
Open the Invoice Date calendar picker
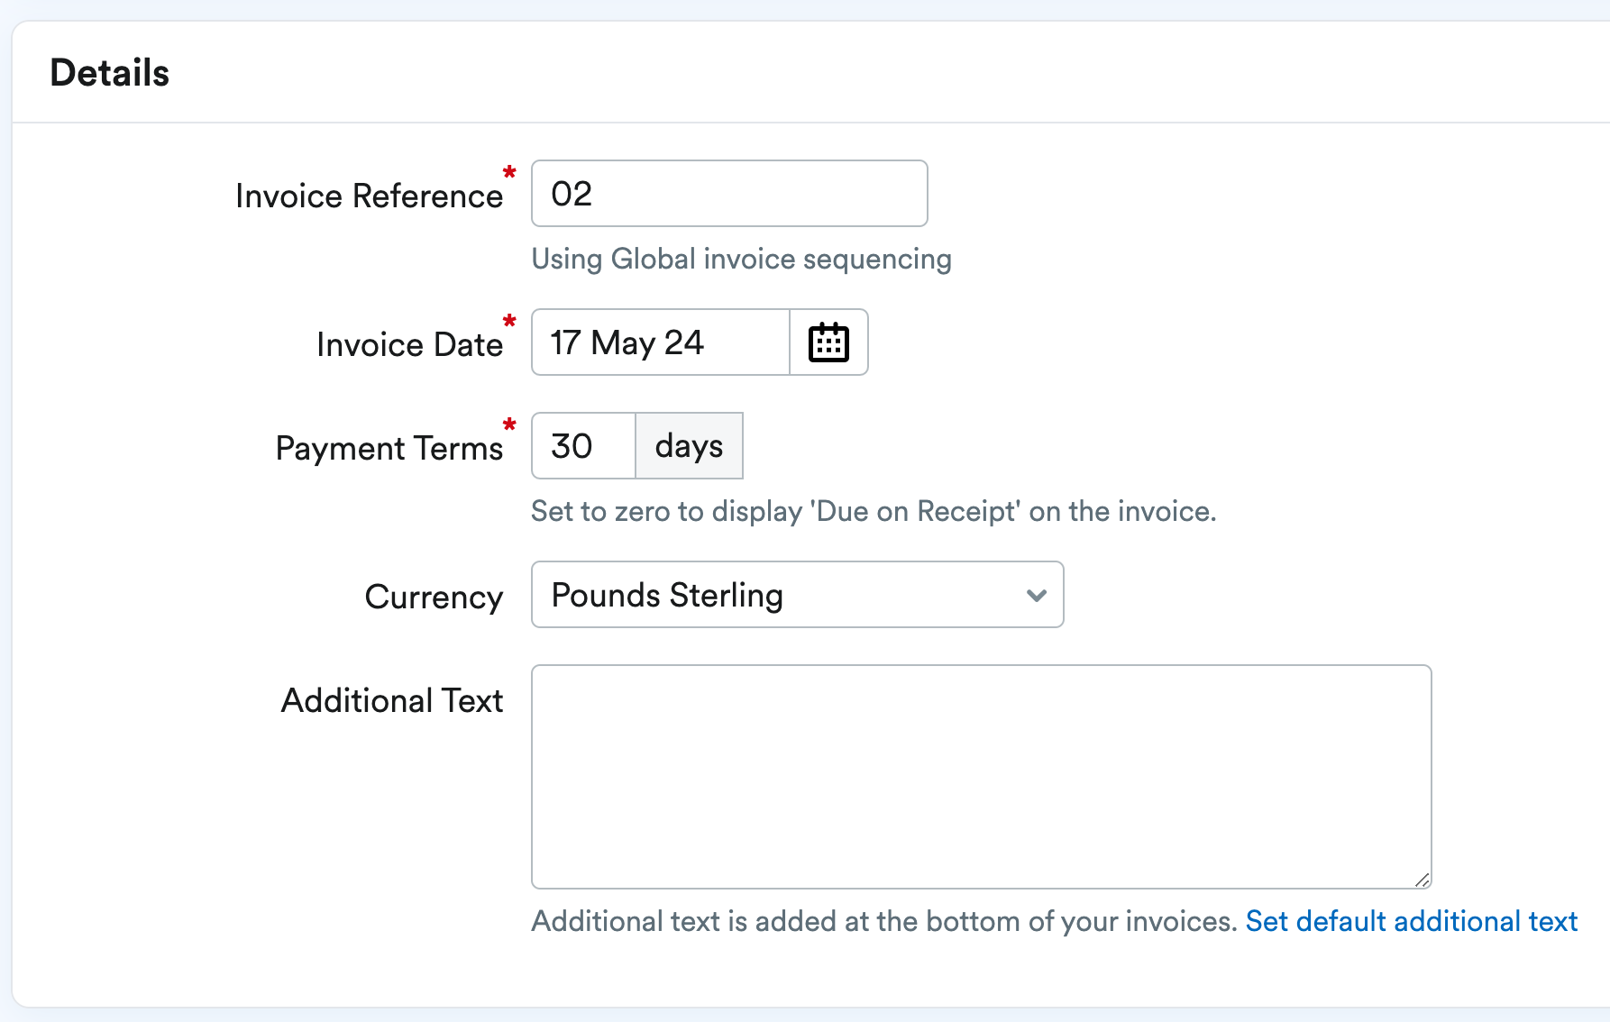pyautogui.click(x=828, y=342)
